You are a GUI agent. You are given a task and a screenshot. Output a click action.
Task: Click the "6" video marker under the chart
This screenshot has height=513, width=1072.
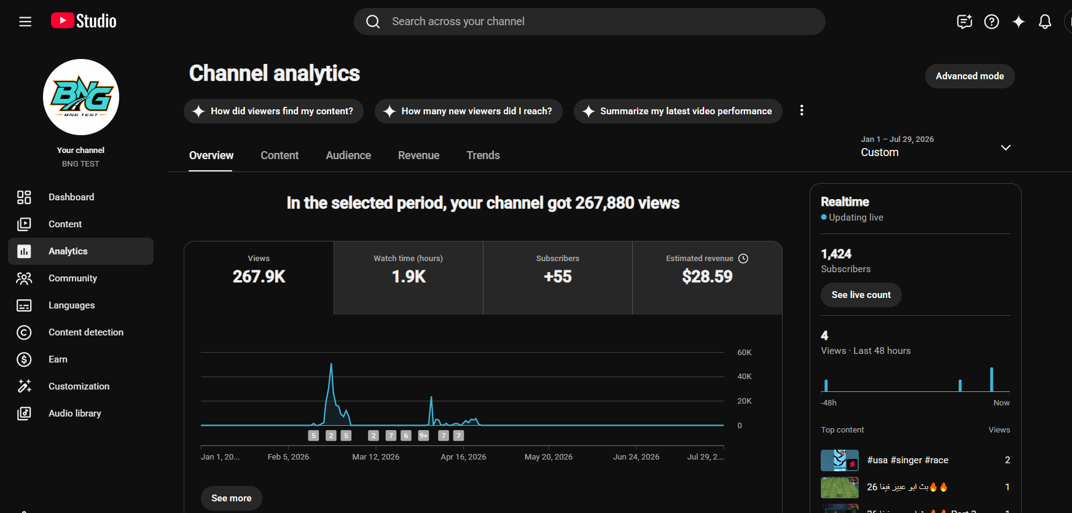(405, 436)
